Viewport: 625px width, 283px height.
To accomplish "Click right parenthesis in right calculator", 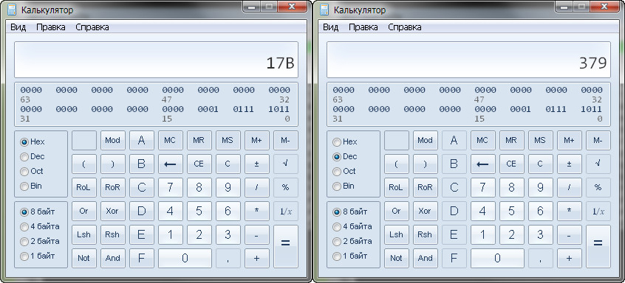I will 425,164.
